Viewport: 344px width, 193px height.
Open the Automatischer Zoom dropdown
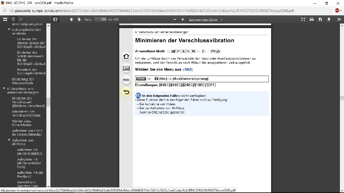[x=206, y=20]
